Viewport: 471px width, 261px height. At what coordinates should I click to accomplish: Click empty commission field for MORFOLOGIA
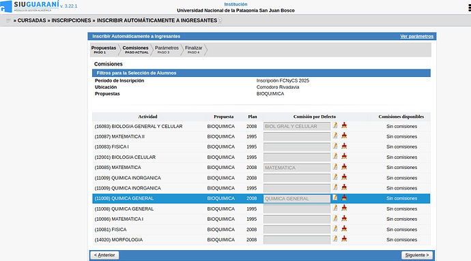coord(297,240)
